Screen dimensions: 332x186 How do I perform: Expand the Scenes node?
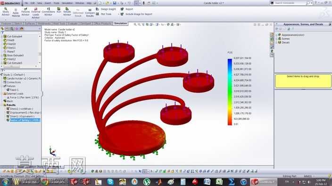coord(276,39)
